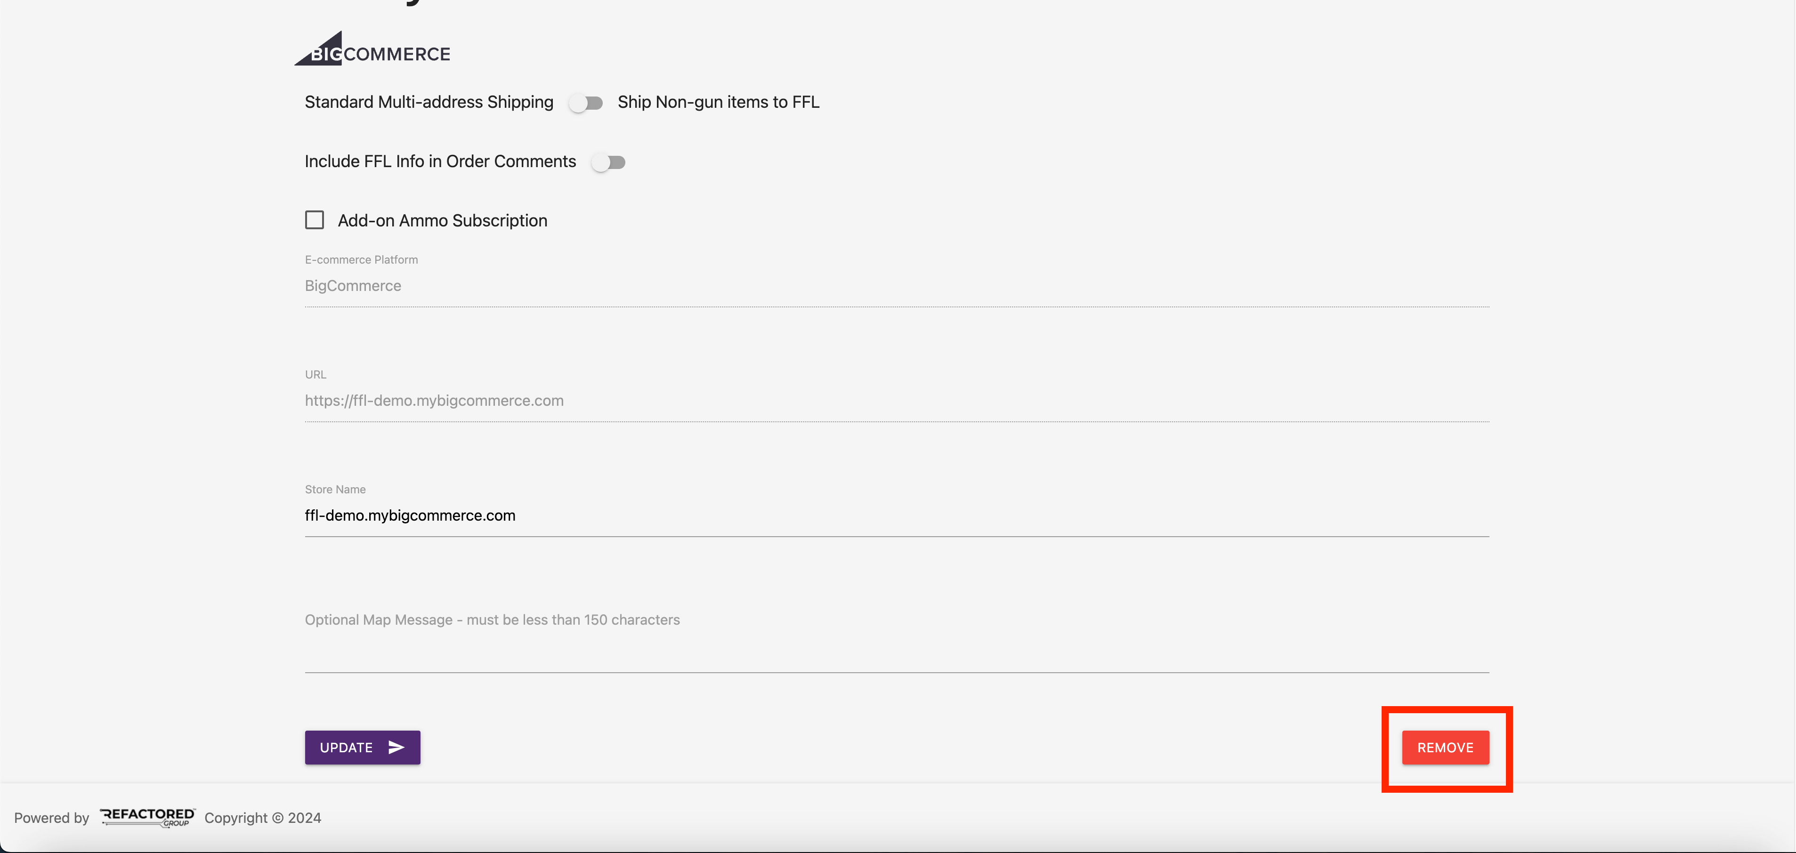1796x853 pixels.
Task: Click the Include FFL Info label text
Action: 440,161
